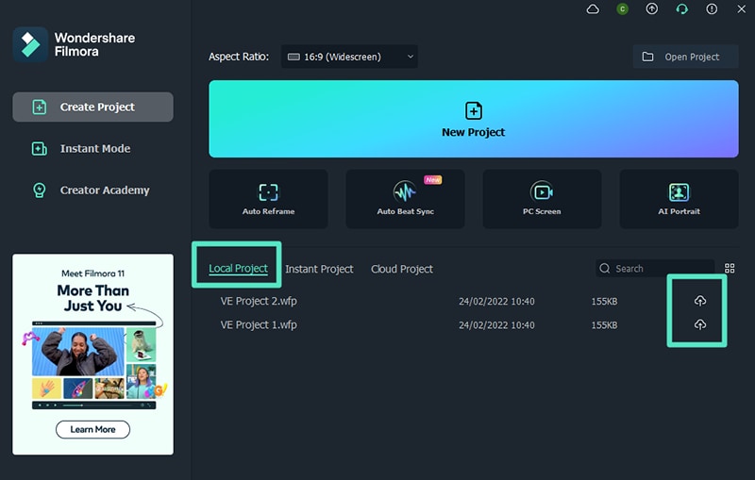Upload VE Project 2.wfp to cloud
This screenshot has width=755, height=480.
pyautogui.click(x=700, y=301)
